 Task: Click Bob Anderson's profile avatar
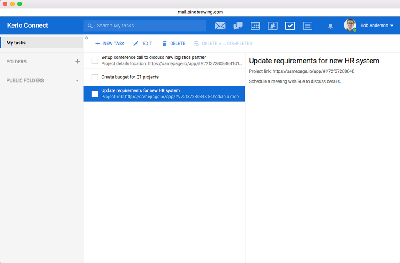coord(350,25)
